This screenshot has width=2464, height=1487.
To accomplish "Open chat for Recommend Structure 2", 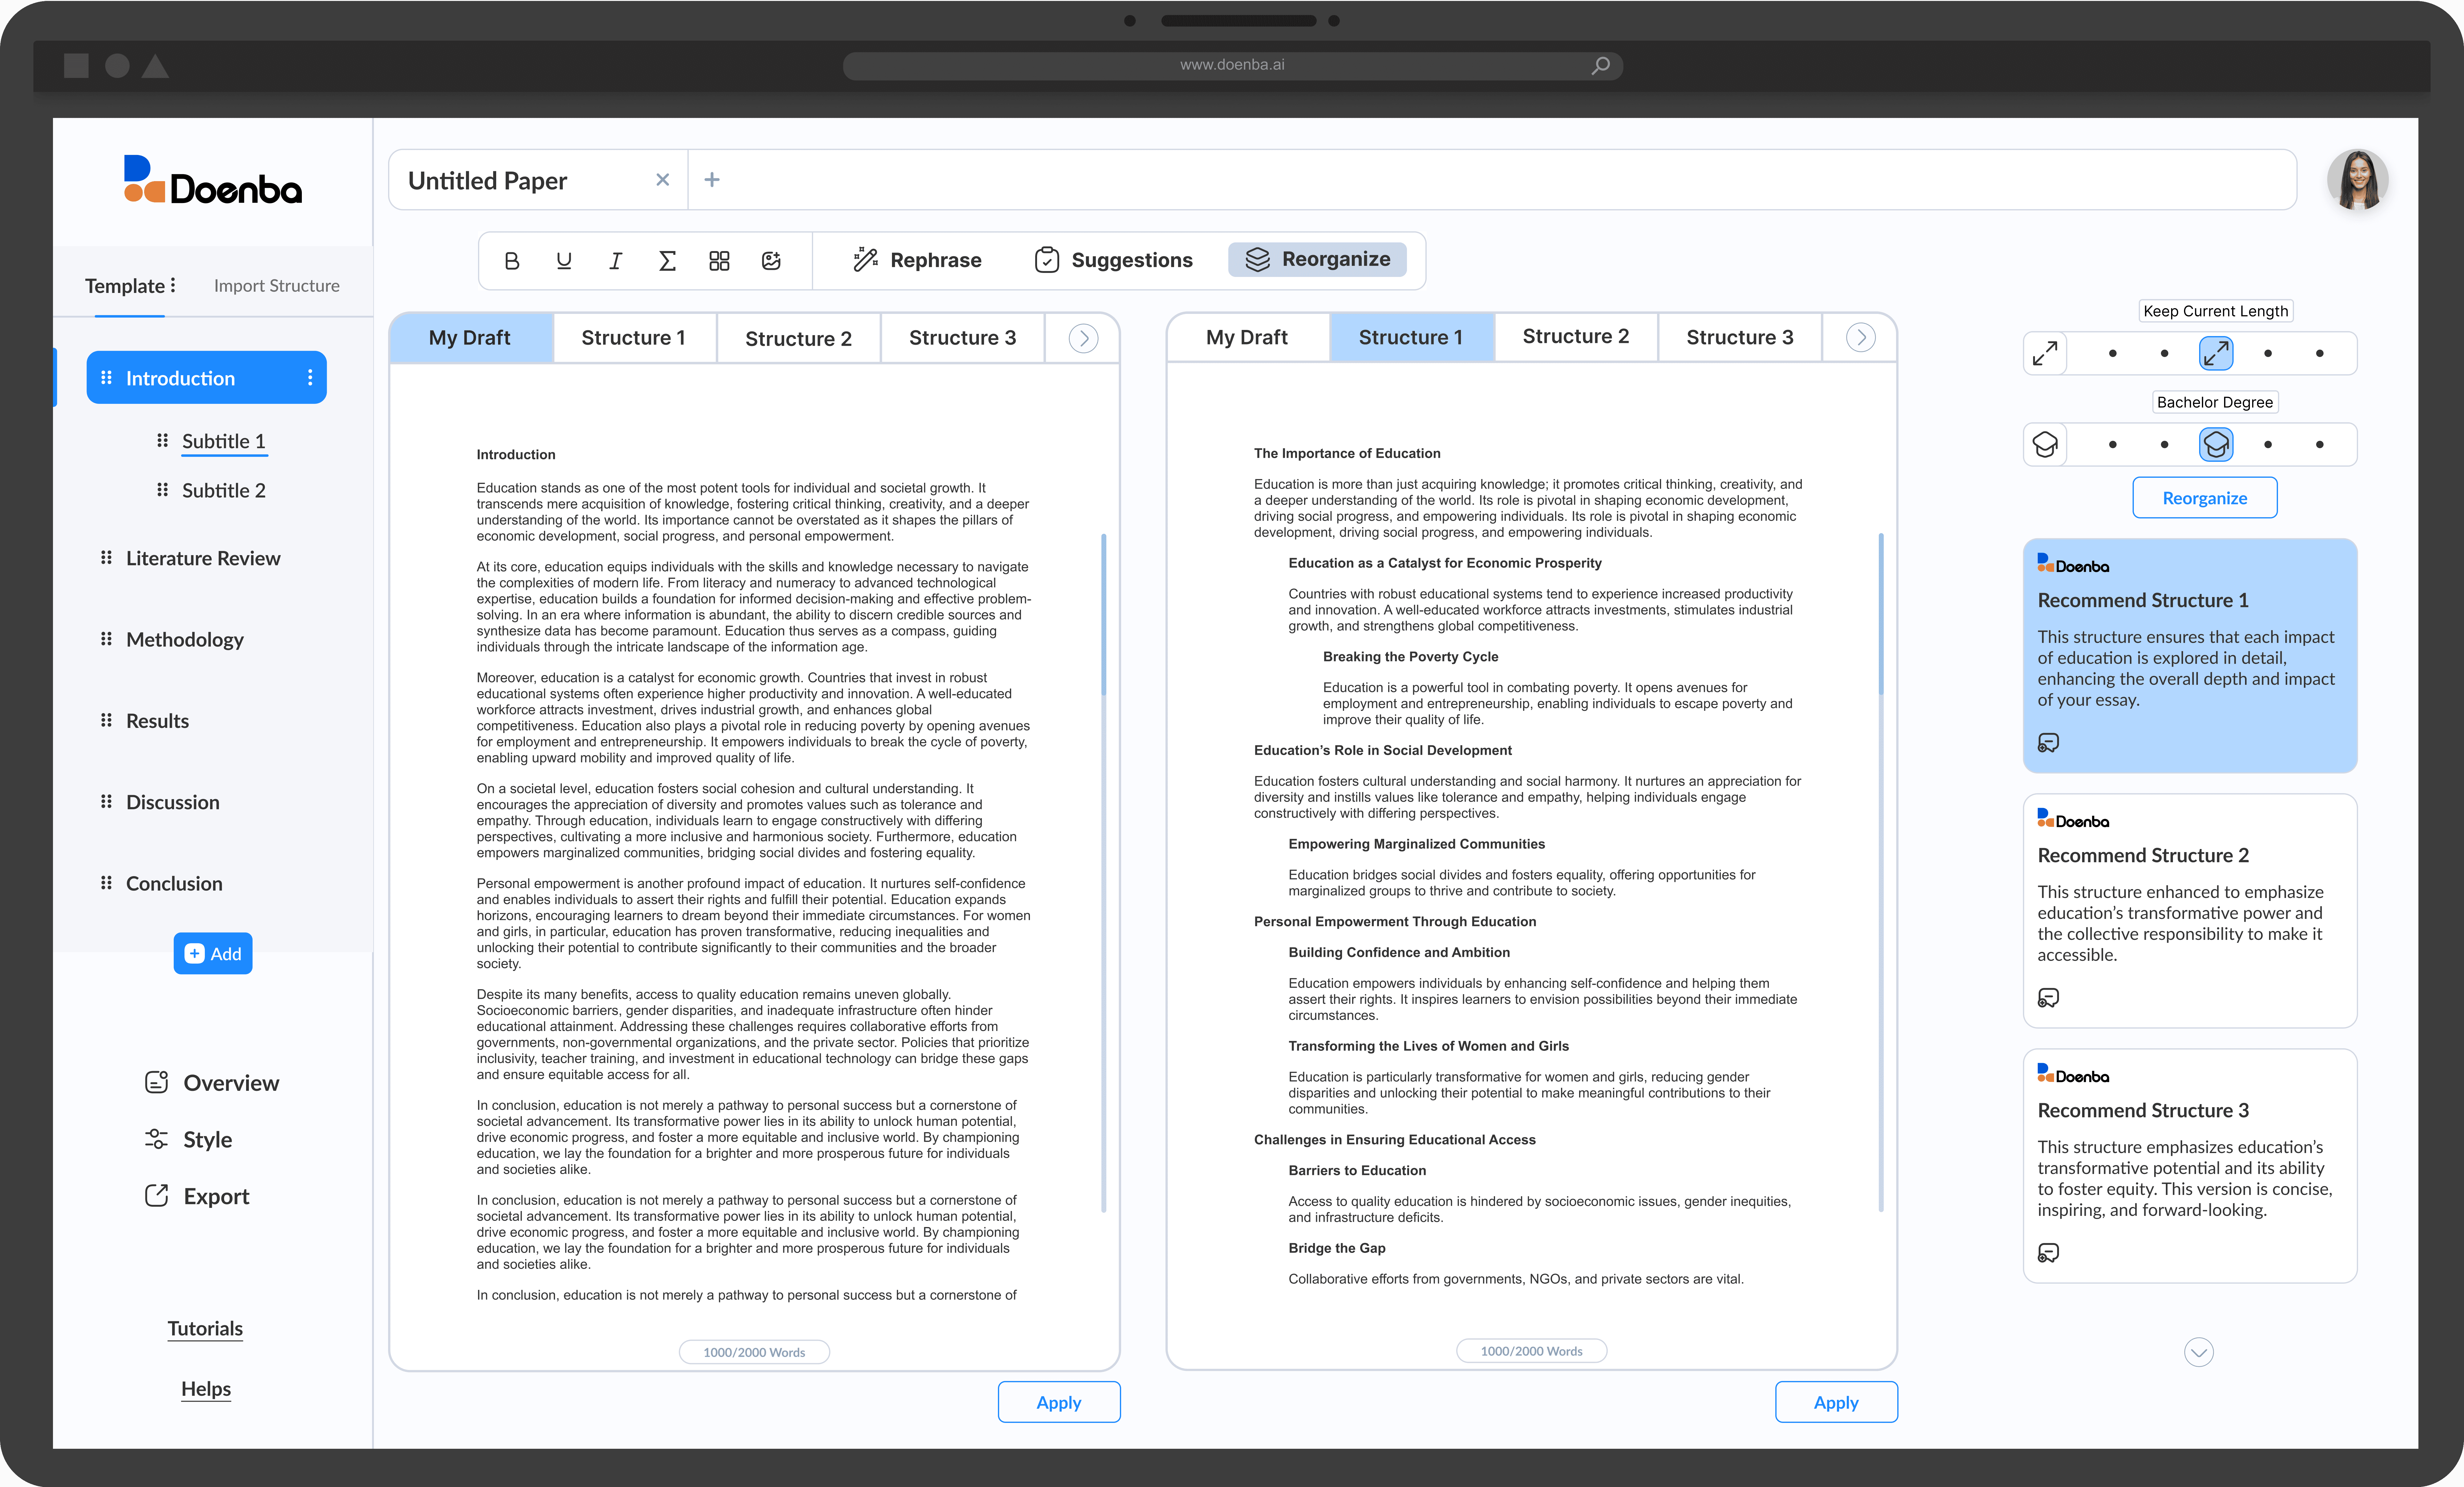I will click(2049, 998).
